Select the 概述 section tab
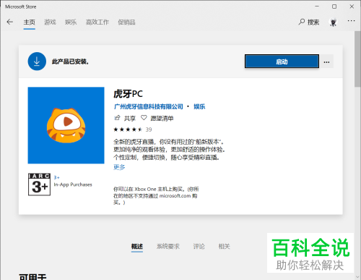The width and height of the screenshot is (361, 280). click(x=137, y=247)
